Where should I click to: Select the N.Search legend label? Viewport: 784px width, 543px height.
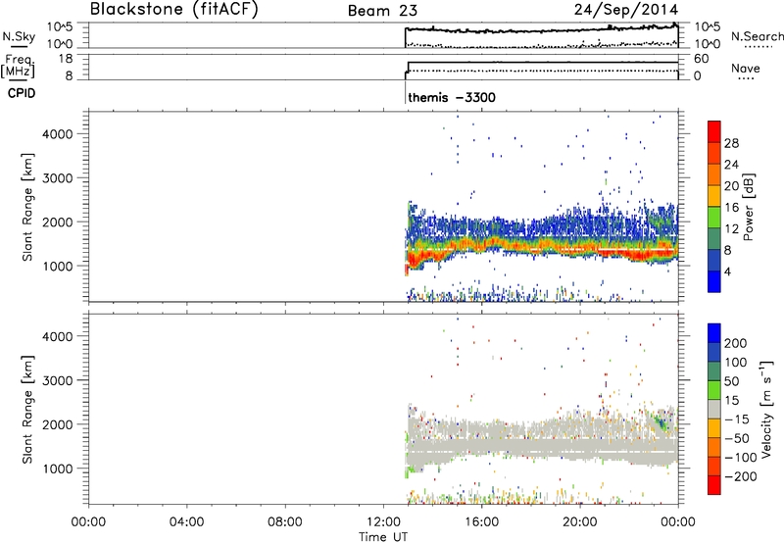tap(757, 36)
